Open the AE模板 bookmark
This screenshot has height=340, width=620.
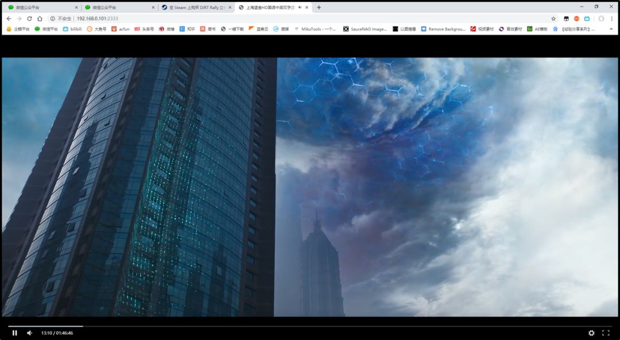click(x=537, y=29)
